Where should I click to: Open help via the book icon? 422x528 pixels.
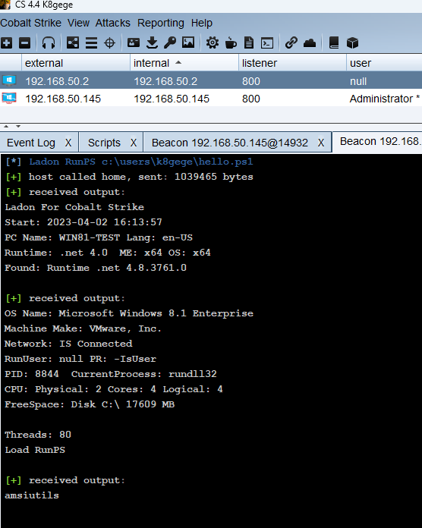pyautogui.click(x=334, y=42)
